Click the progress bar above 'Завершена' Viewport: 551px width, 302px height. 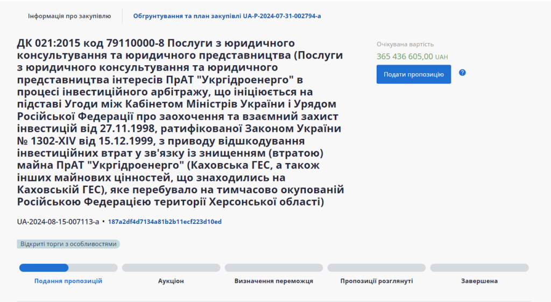[479, 268]
